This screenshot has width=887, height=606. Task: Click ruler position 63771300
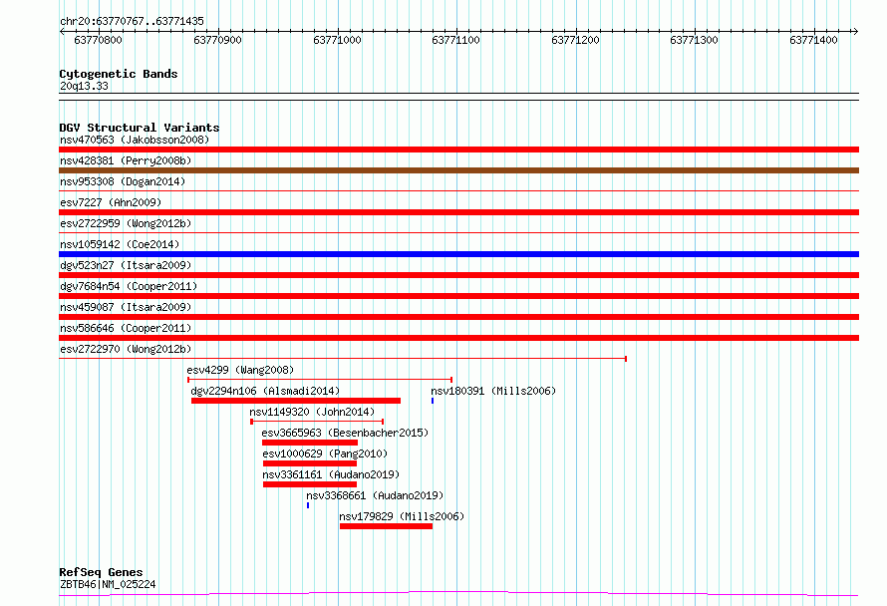(694, 40)
